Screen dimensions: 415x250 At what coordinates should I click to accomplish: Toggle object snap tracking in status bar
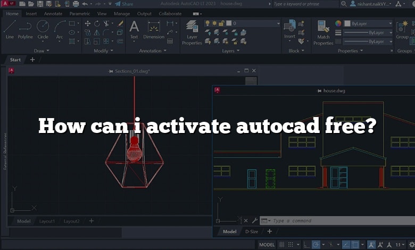pos(346,245)
